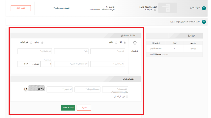211x118 pixels.
Task: Click the نرخ(هر نفر) column header
Action: tap(156, 43)
